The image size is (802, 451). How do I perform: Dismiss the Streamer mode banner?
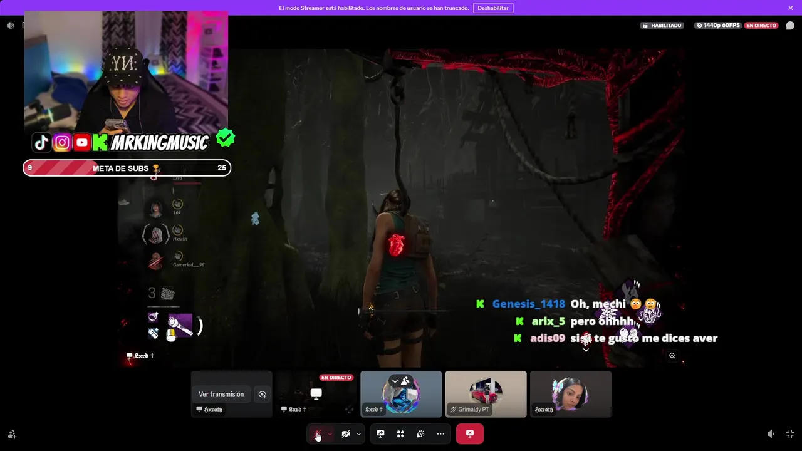click(791, 8)
